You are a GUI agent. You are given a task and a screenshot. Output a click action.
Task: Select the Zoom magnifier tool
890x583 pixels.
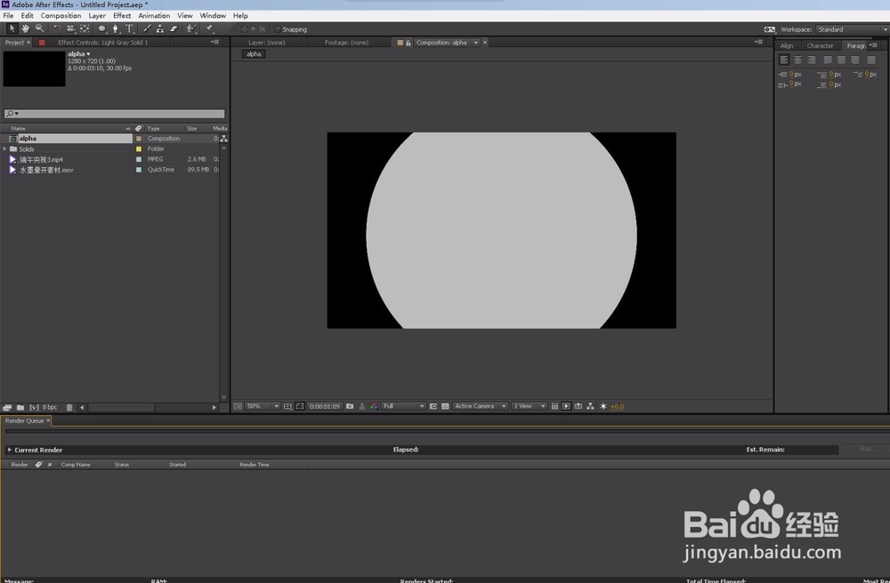point(39,28)
